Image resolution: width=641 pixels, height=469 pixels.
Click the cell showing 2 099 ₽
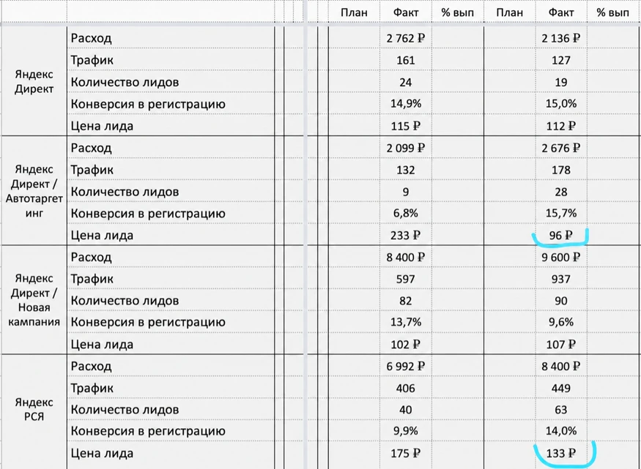click(406, 148)
